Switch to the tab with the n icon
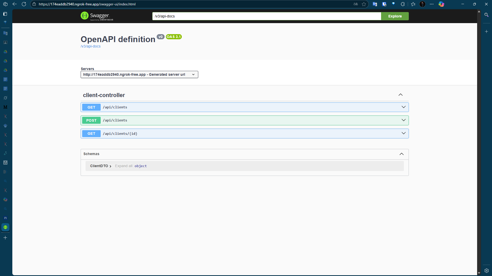Screen dimensions: 492x276 coord(5,218)
